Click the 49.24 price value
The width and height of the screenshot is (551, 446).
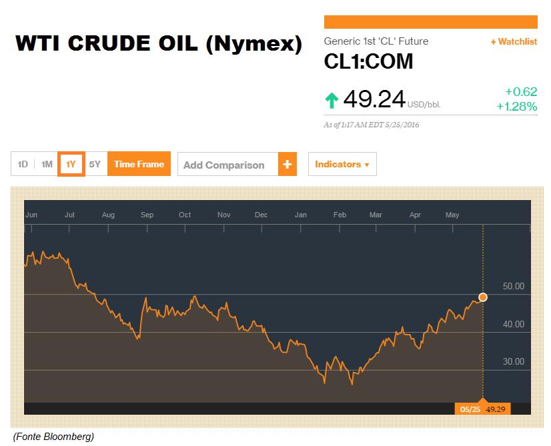pos(374,99)
